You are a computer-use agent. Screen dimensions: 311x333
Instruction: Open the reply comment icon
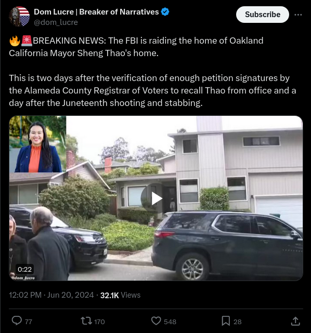coord(17,321)
